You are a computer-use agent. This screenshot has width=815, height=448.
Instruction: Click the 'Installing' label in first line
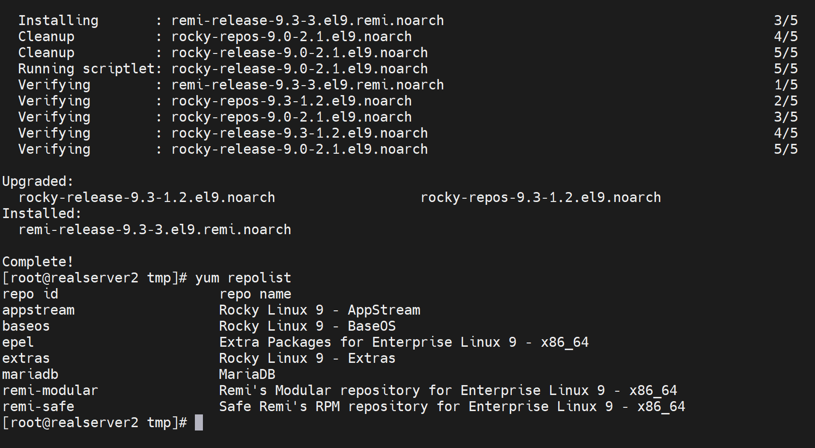58,20
